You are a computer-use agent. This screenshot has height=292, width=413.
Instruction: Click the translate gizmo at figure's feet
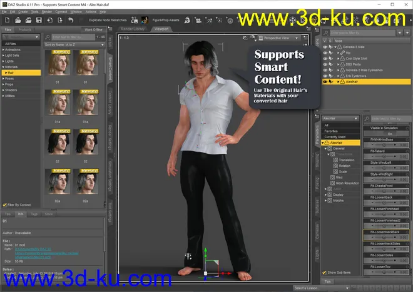(205, 273)
